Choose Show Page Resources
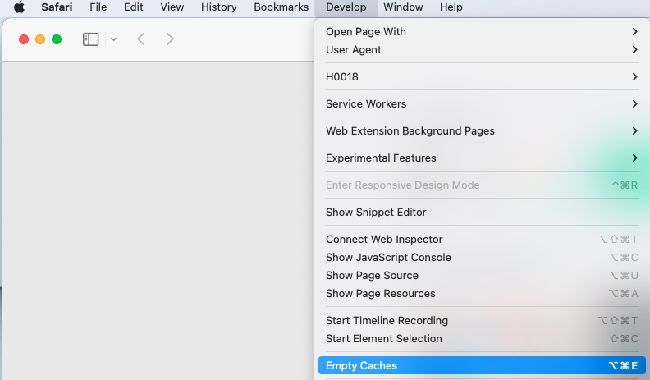 pos(482,293)
